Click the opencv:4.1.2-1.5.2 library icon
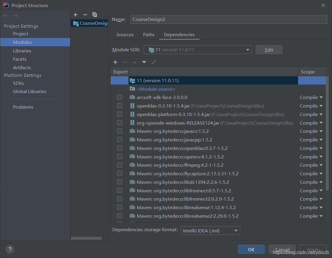The image size is (332, 258). pyautogui.click(x=132, y=156)
